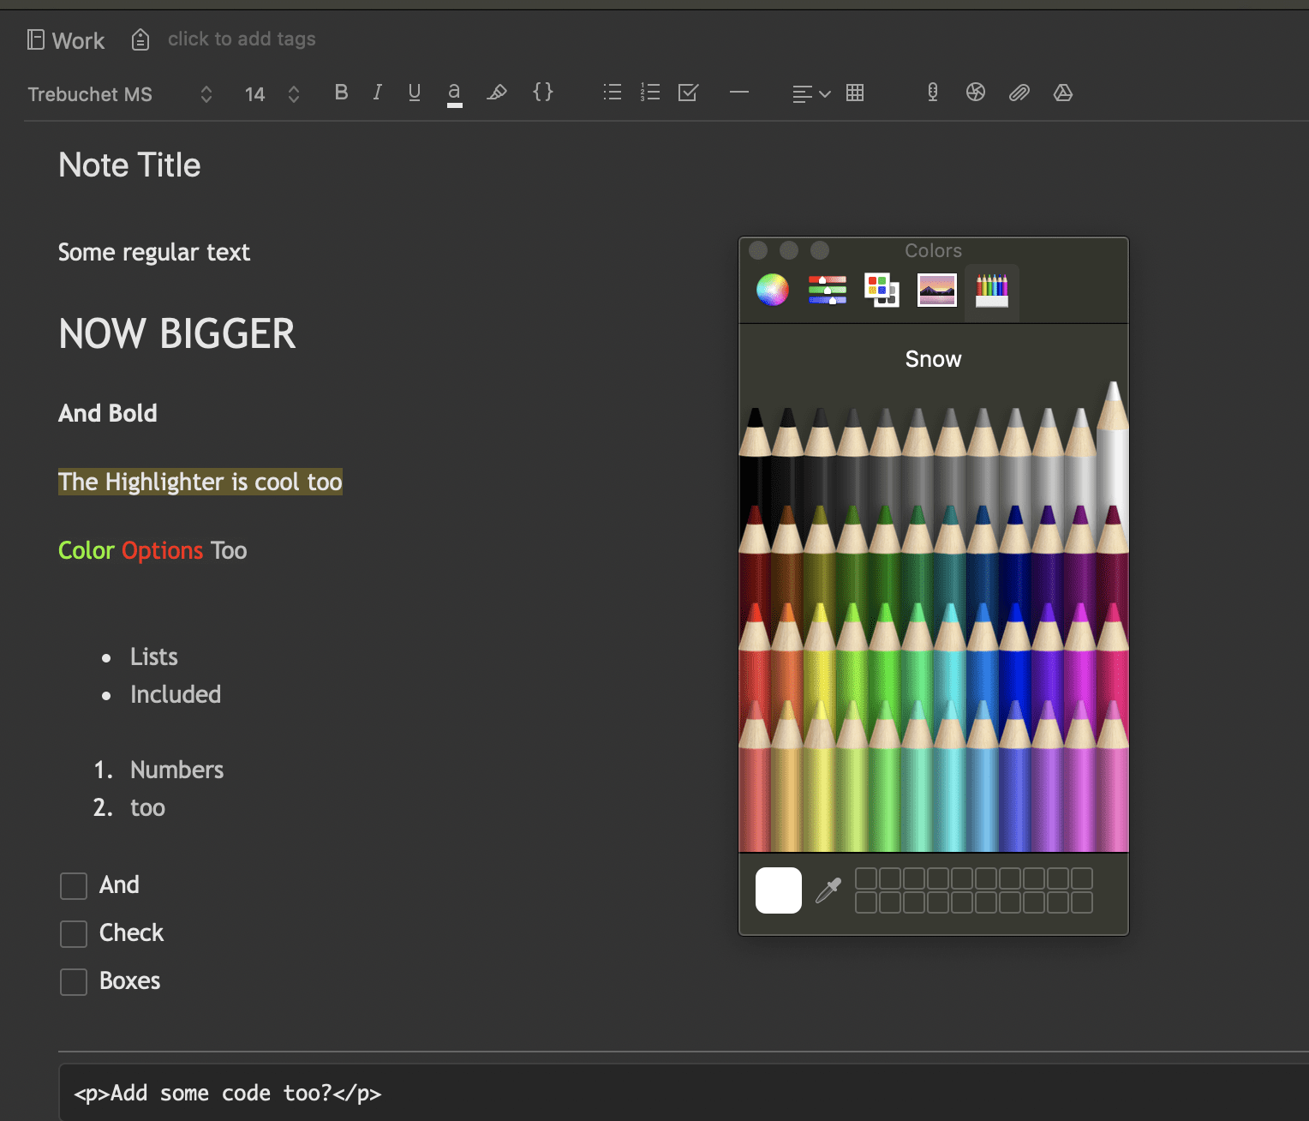Image resolution: width=1309 pixels, height=1121 pixels.
Task: Click 'click to add tags'
Action: pos(242,39)
